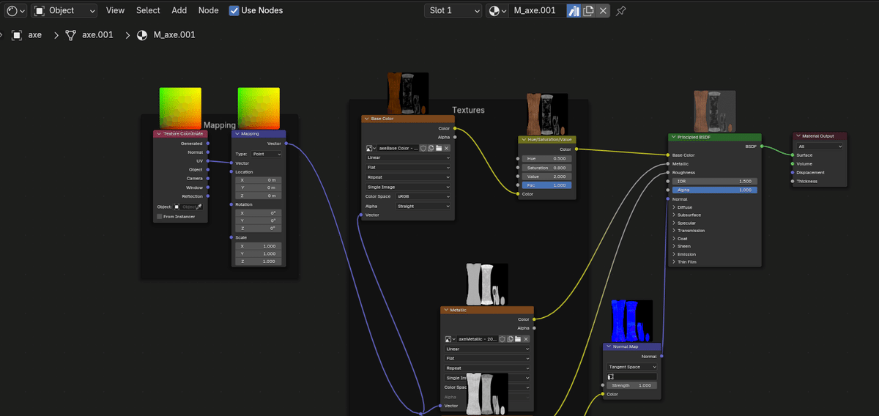Unlink image in Metallic node
The image size is (879, 416).
pos(527,339)
